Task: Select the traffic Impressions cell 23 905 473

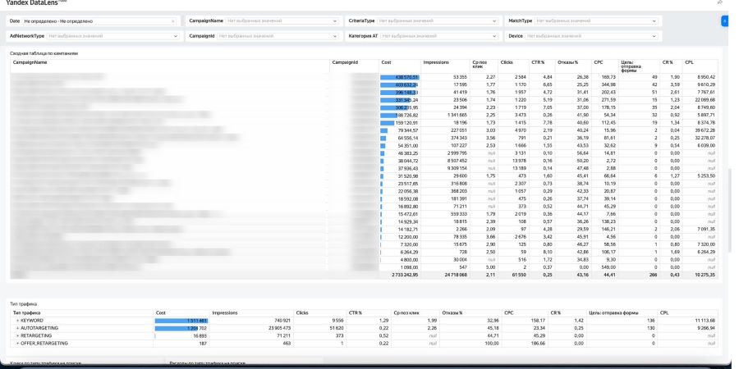Action: (251, 328)
